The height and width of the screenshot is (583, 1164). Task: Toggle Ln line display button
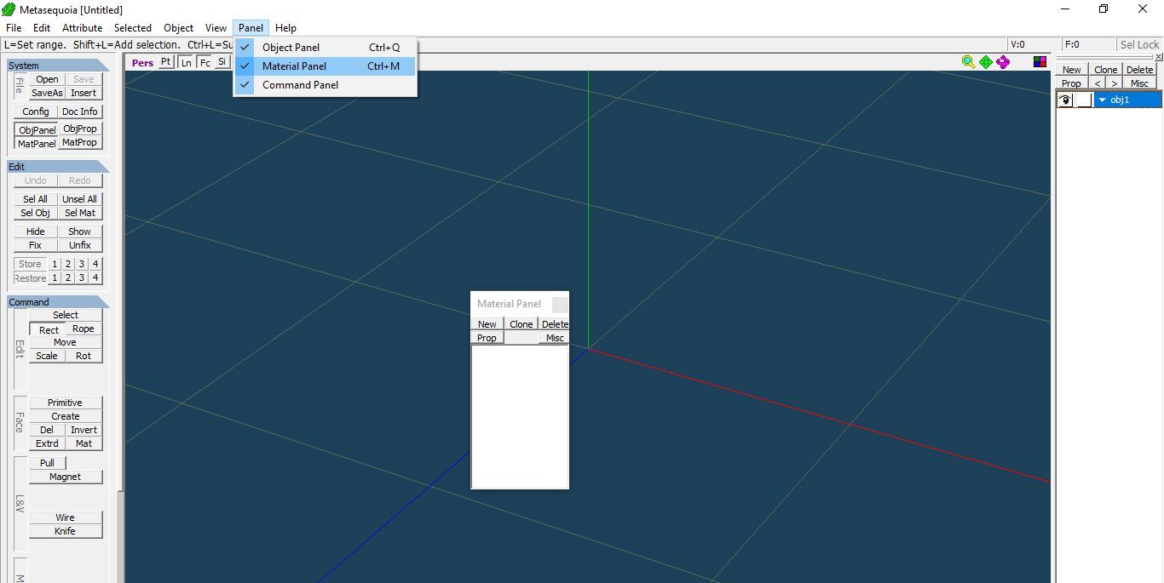(186, 62)
